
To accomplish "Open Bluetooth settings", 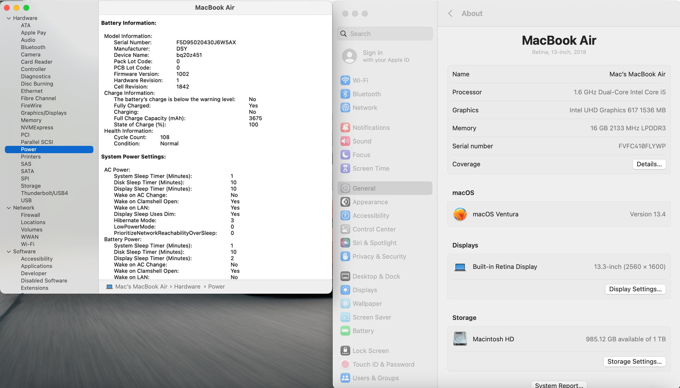I will [x=366, y=94].
